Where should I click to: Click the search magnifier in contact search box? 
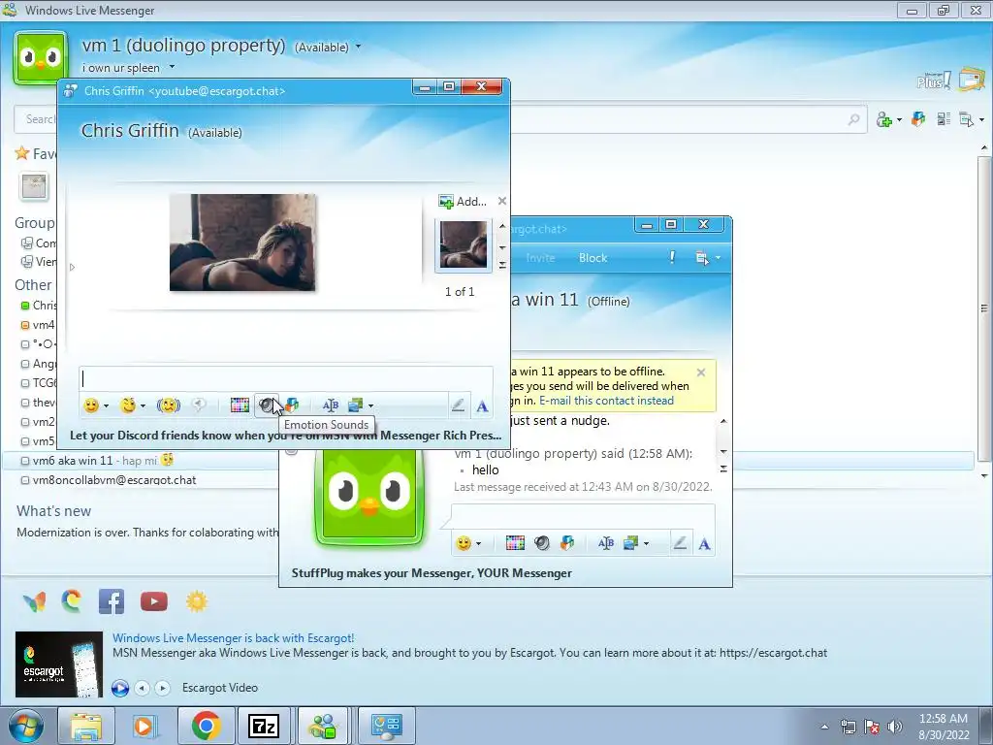(853, 119)
